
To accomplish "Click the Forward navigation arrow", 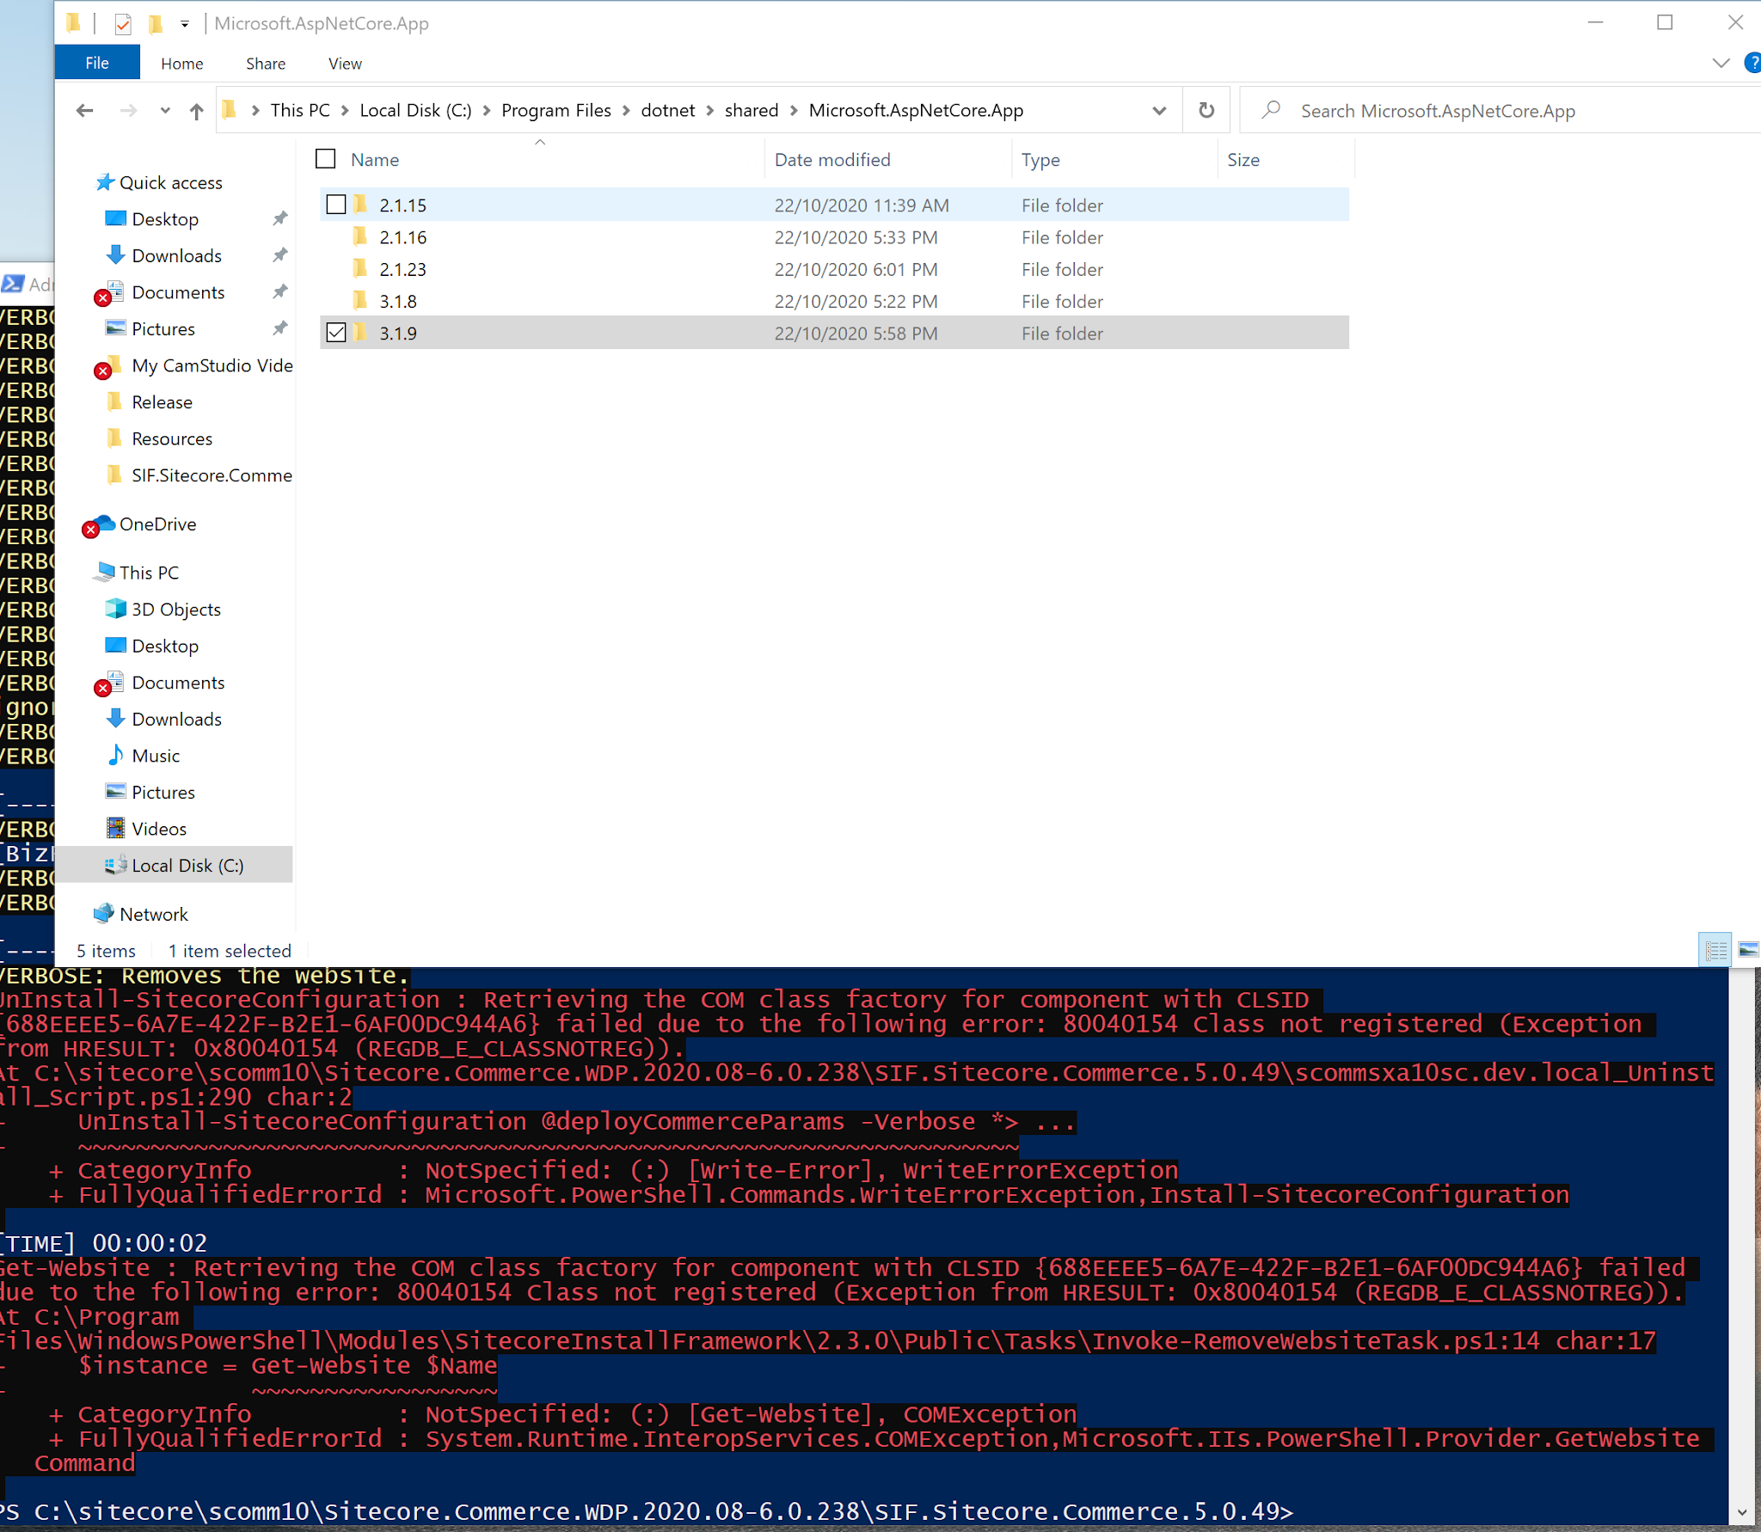I will tap(128, 110).
